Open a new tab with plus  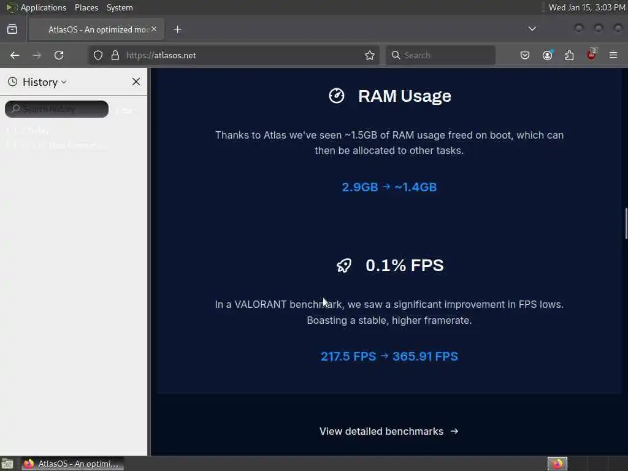point(178,29)
